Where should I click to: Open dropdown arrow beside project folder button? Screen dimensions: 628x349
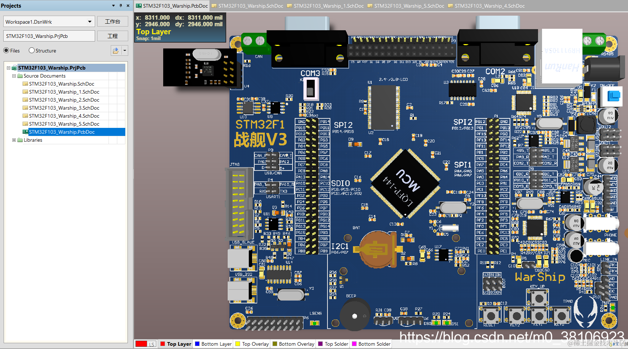click(x=125, y=51)
